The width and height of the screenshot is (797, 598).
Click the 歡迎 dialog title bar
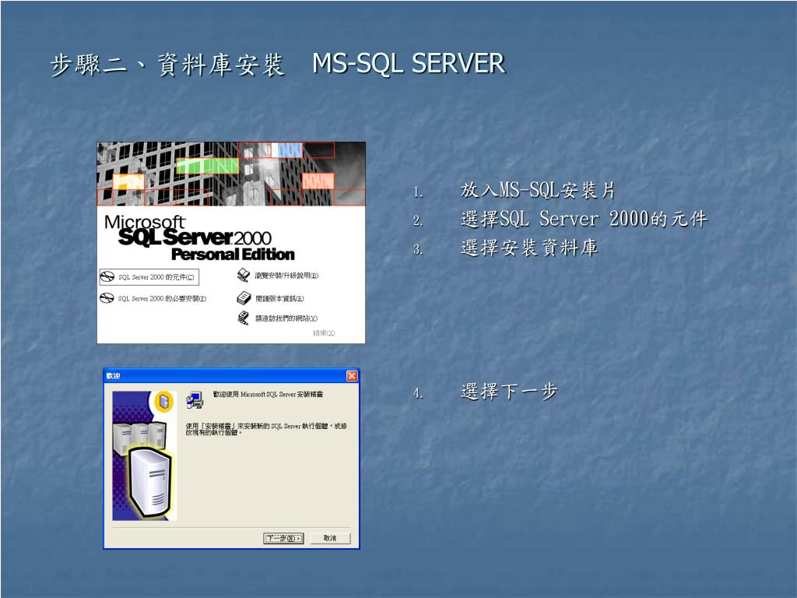coord(231,376)
